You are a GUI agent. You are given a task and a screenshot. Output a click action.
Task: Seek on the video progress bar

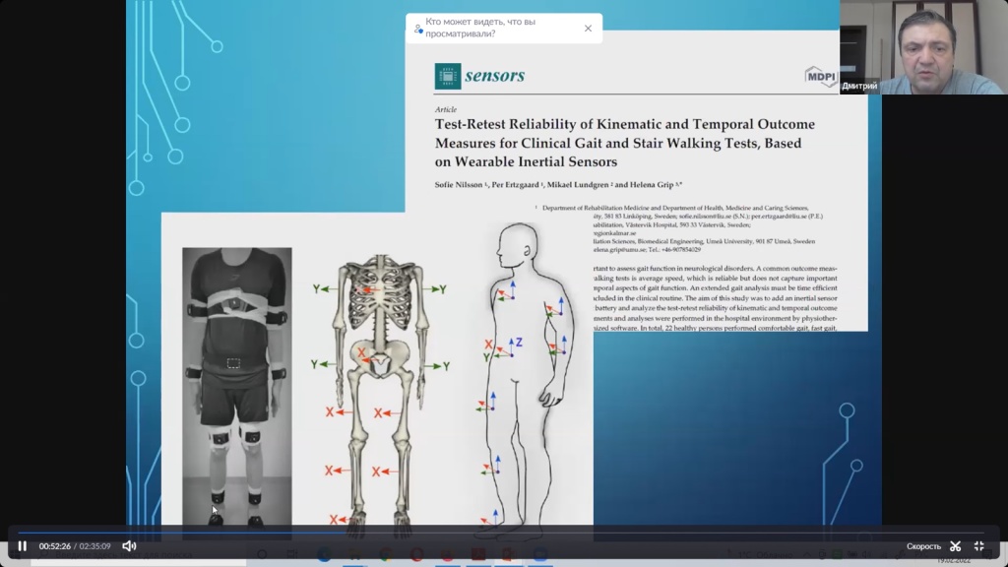(x=501, y=533)
